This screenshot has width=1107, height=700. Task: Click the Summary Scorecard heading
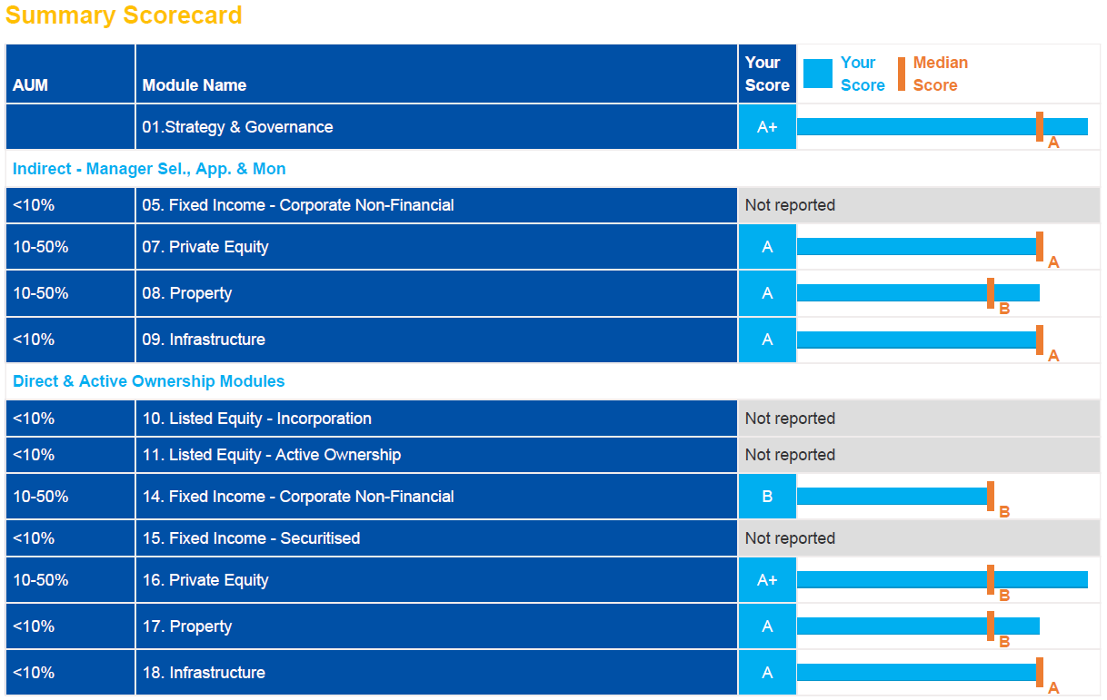pos(125,15)
